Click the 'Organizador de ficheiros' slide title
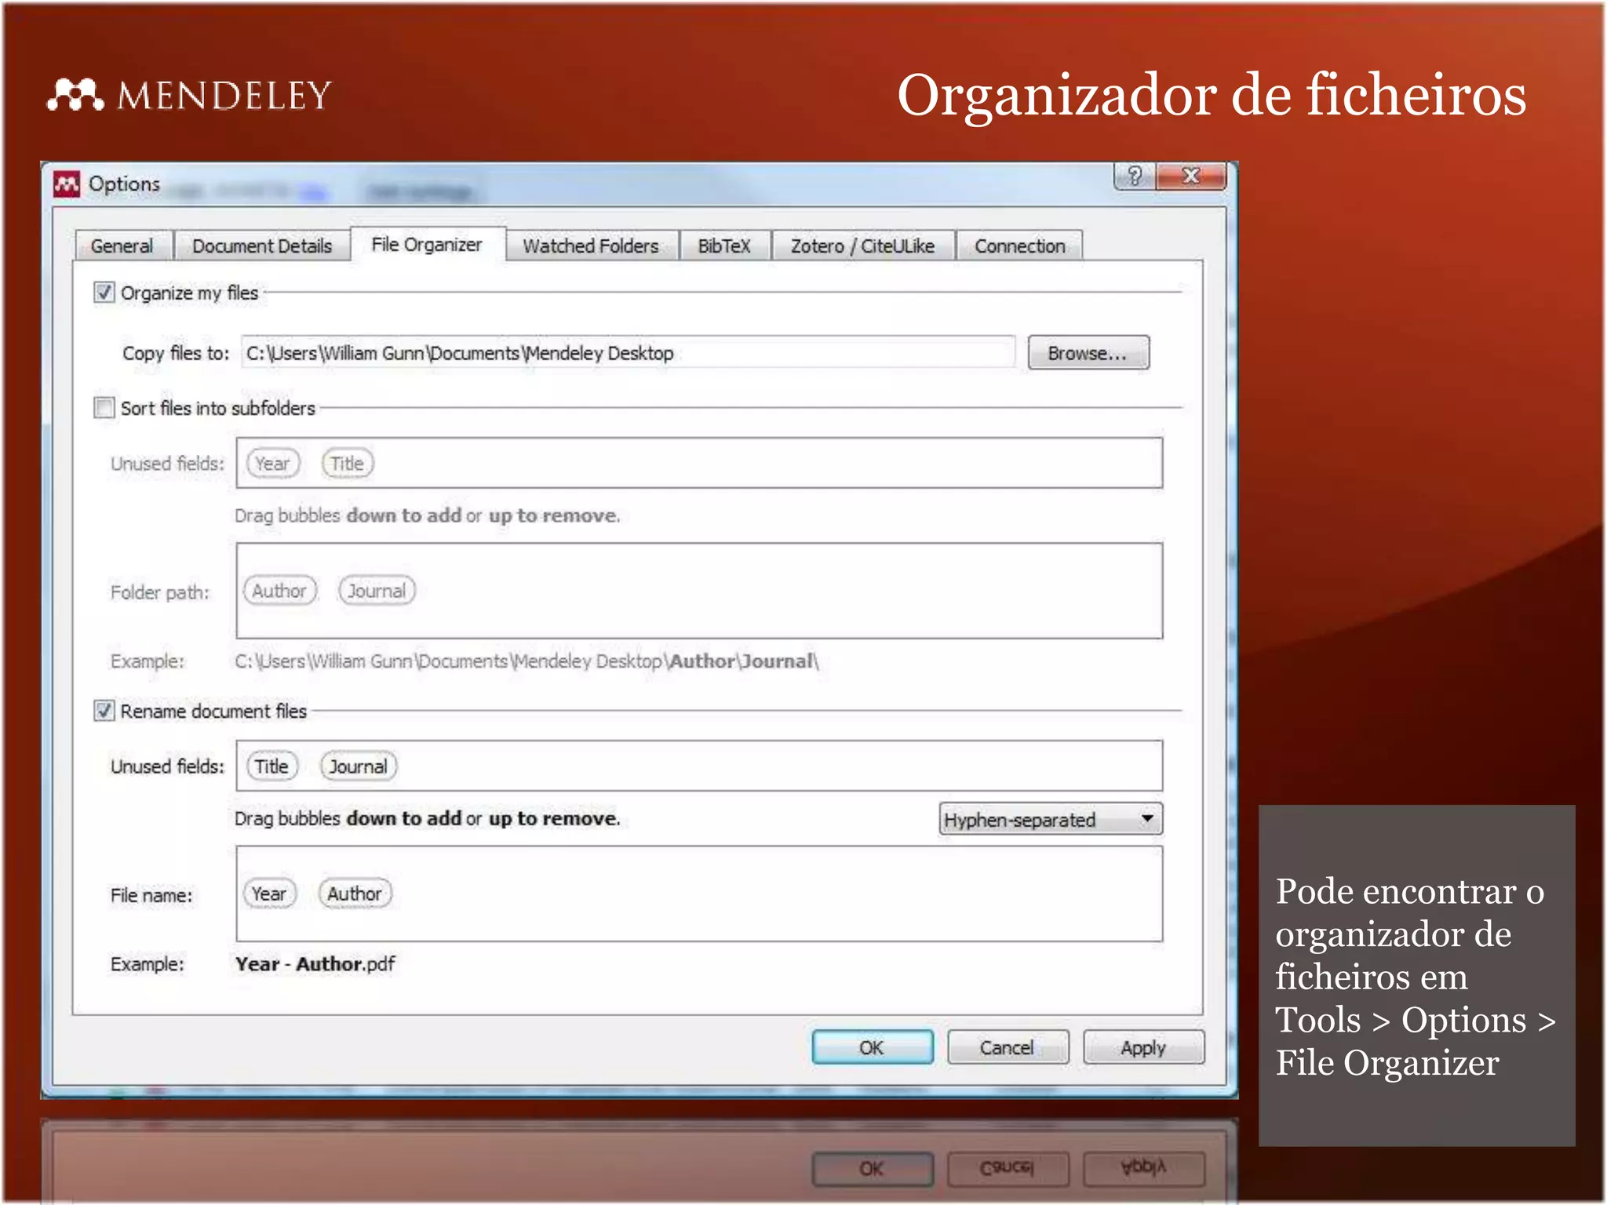This screenshot has height=1205, width=1607. [x=1212, y=95]
